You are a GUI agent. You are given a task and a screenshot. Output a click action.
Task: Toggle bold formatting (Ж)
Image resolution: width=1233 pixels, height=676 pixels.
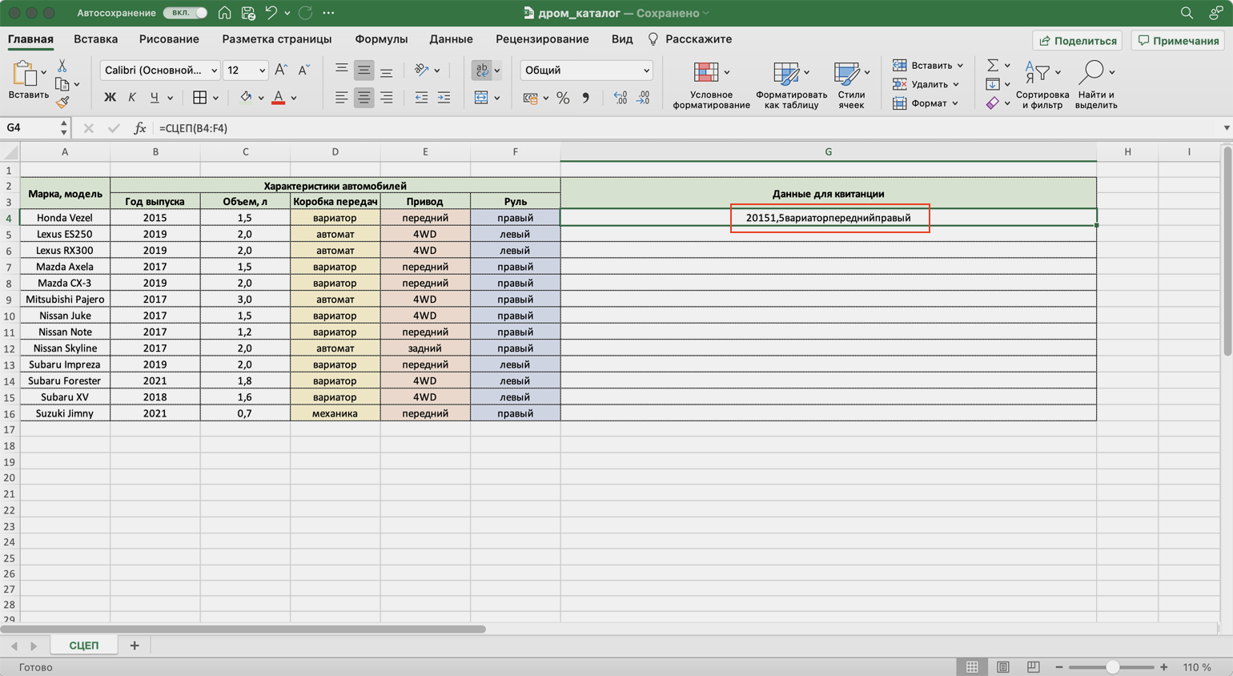110,98
